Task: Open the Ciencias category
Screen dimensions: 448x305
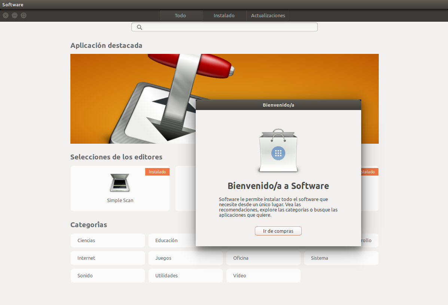Action: 107,241
